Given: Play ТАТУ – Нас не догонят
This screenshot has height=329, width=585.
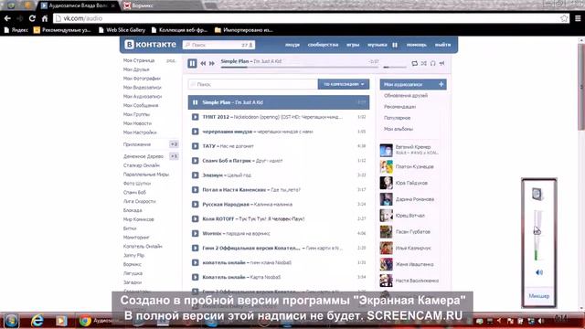Looking at the screenshot, I should click(195, 146).
